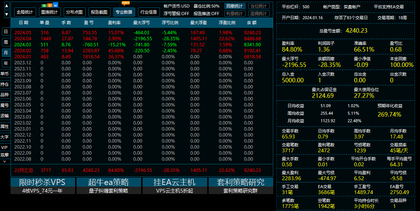Image resolution: width=420 pixels, height=211 pixels.
Task: Select the 周 period button
Action: (6, 42)
